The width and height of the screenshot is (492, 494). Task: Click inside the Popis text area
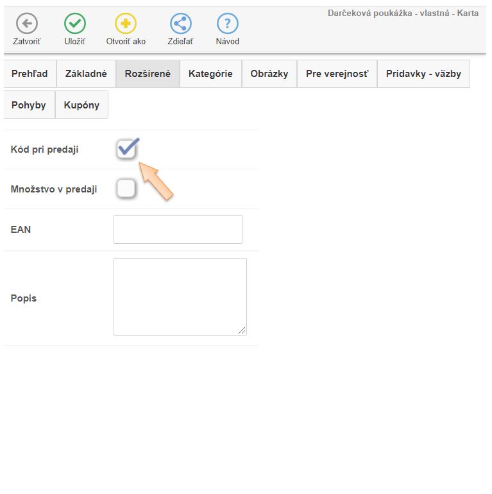(x=180, y=296)
